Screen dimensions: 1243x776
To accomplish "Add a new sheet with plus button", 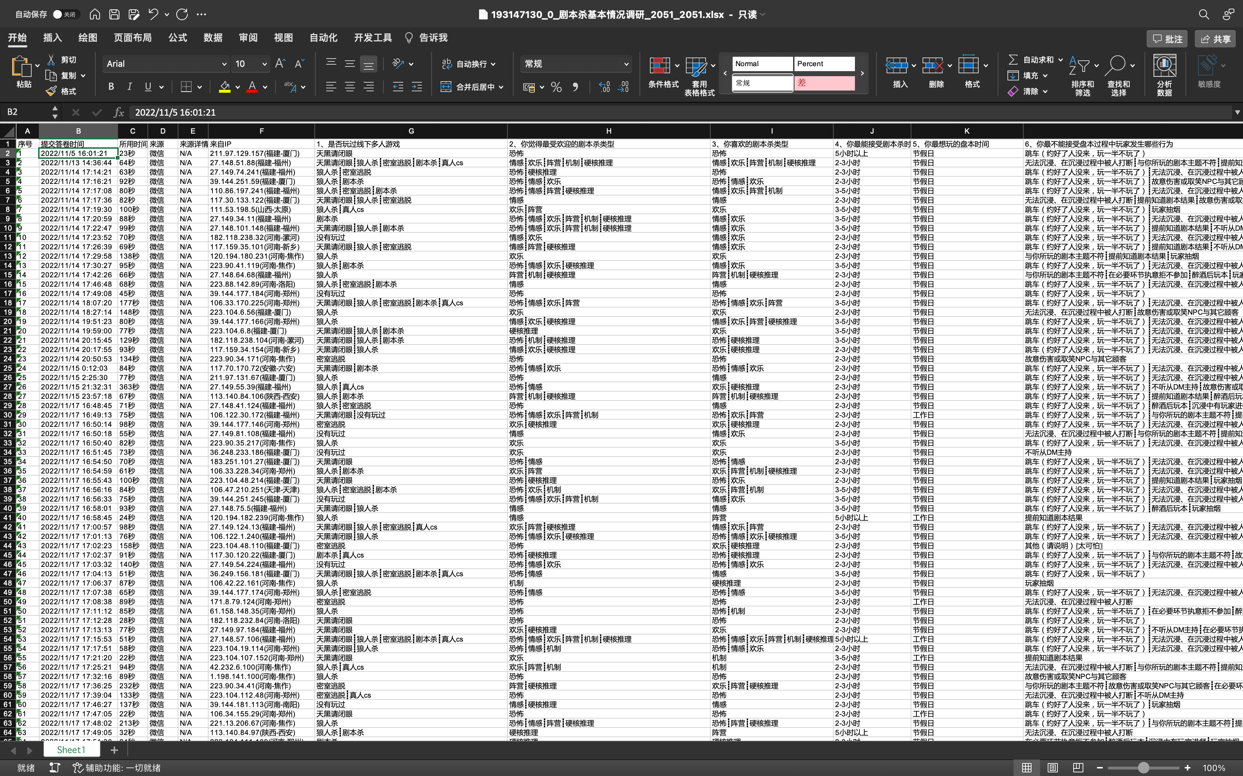I will click(114, 750).
